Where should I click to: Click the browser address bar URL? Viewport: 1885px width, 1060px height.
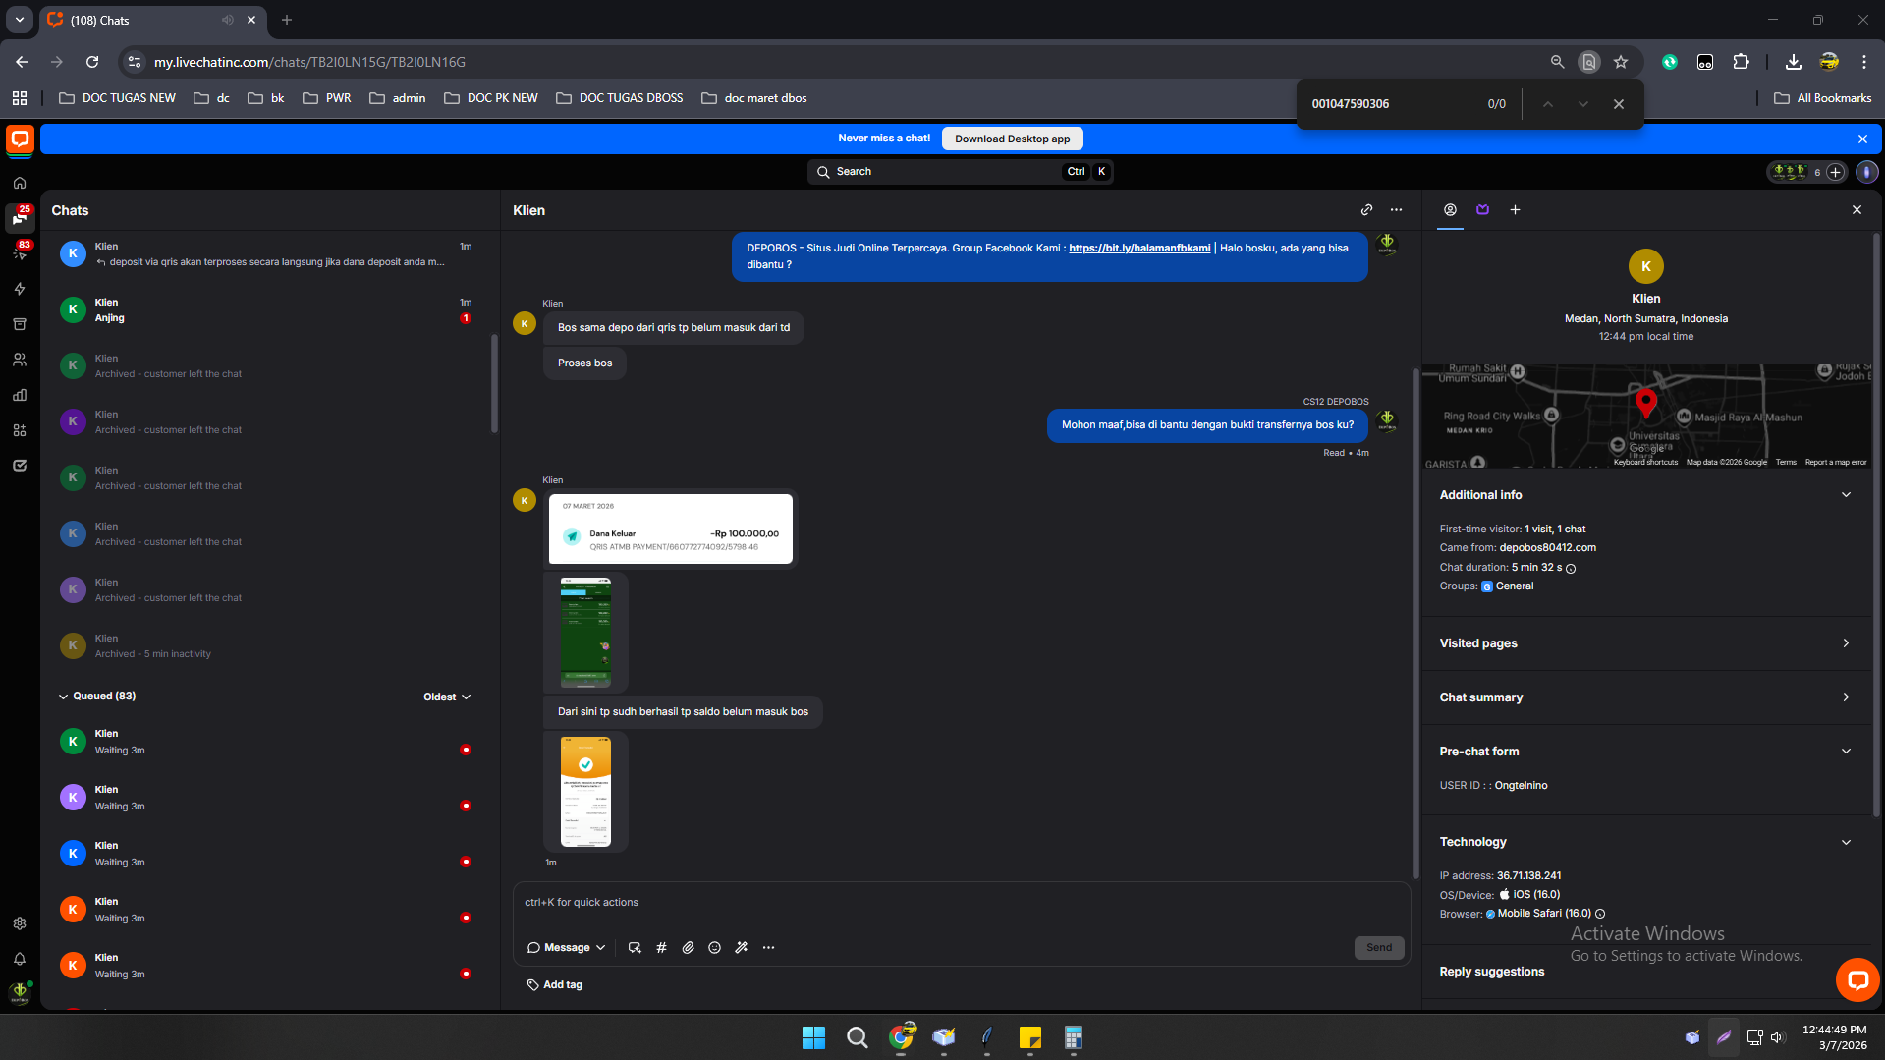pos(309,62)
